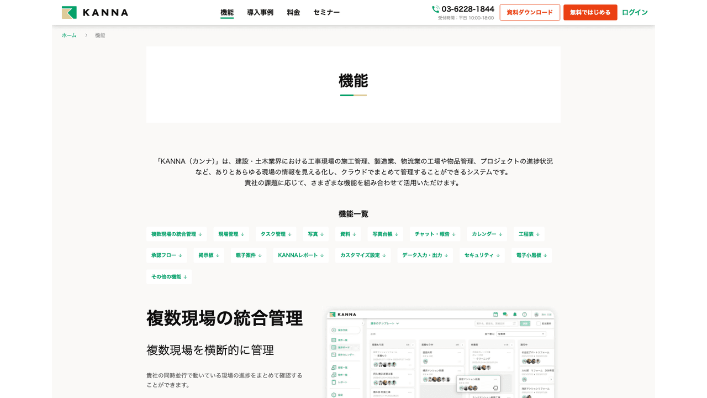Click the 複数現場を横断的に管理 subheading
Image resolution: width=707 pixels, height=398 pixels.
210,350
